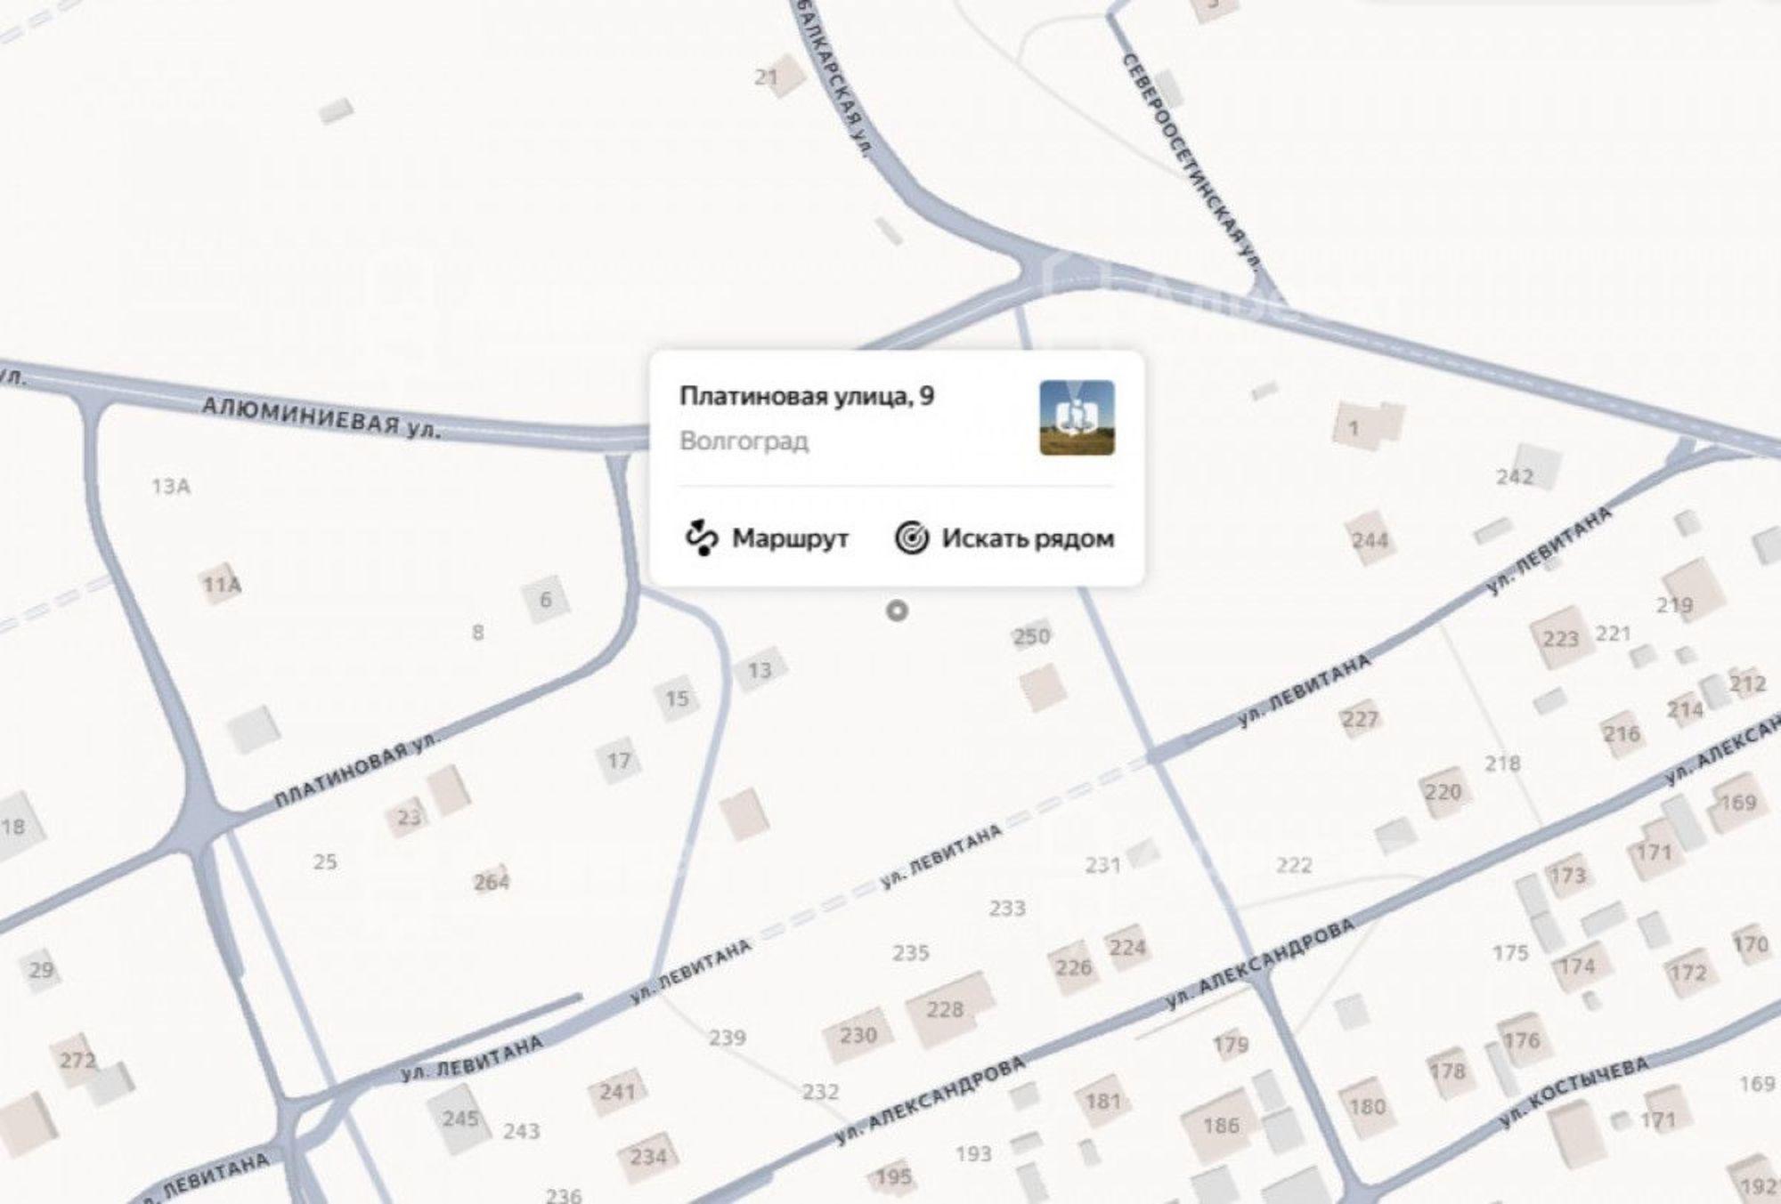Select building number 186

[1221, 1126]
